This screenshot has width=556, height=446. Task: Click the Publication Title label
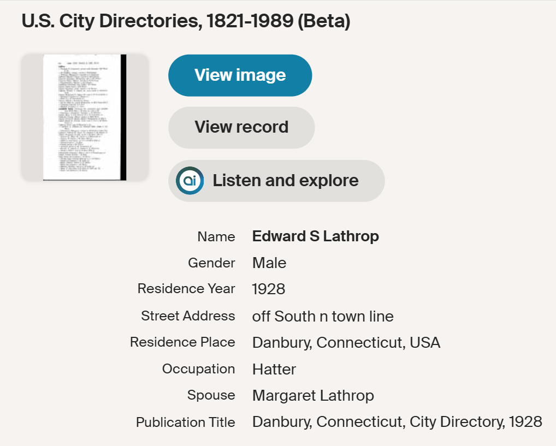coord(185,422)
